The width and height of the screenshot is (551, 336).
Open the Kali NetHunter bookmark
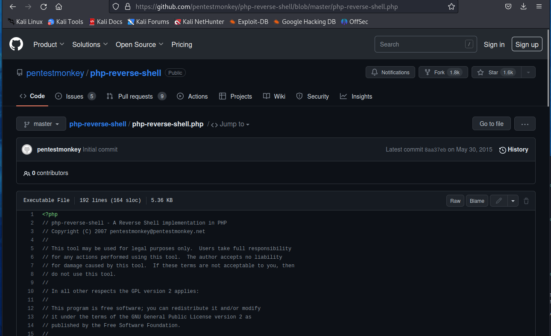pyautogui.click(x=199, y=22)
